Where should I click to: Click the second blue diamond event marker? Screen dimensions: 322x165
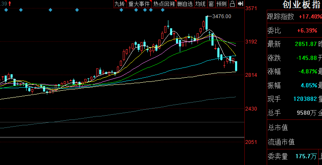coord(21,10)
